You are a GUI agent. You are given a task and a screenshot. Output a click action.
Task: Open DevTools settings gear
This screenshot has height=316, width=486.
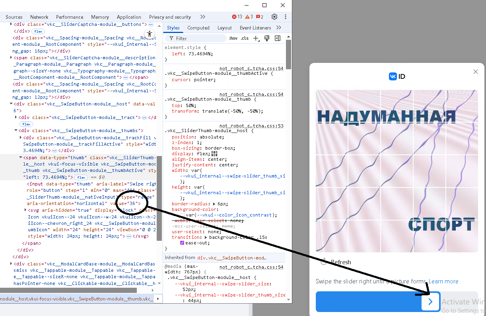point(274,17)
